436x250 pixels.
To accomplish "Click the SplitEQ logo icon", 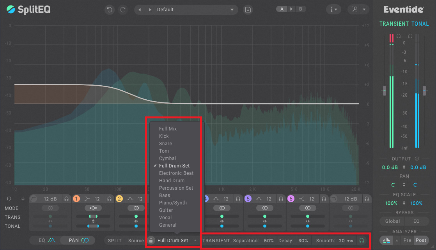I will [11, 9].
